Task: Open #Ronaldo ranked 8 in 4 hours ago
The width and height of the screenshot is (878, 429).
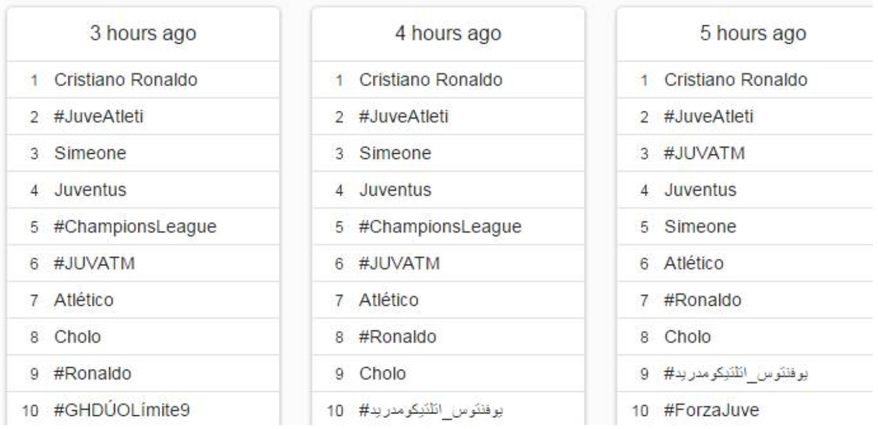Action: coord(398,337)
